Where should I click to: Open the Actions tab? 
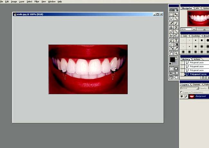click(x=197, y=59)
